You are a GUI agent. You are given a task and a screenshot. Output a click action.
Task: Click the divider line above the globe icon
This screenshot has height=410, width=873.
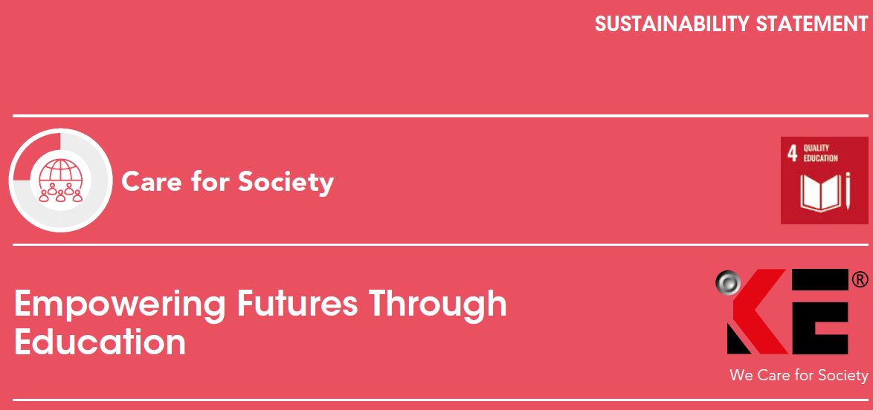click(440, 116)
